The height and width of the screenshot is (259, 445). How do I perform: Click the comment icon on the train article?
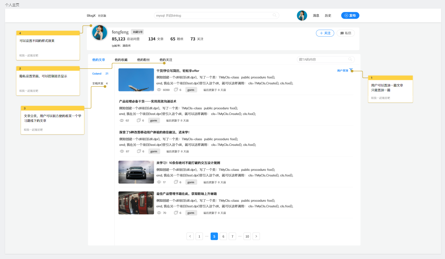point(176,213)
